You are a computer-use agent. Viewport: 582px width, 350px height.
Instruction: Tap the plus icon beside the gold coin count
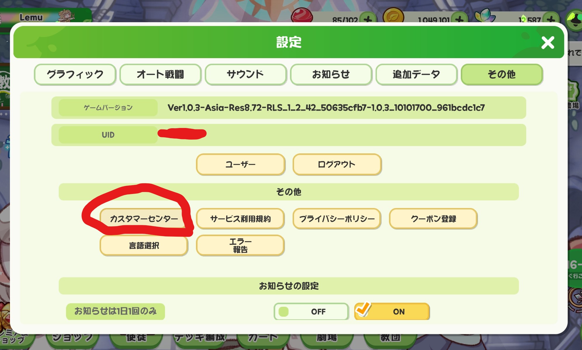[x=459, y=18]
